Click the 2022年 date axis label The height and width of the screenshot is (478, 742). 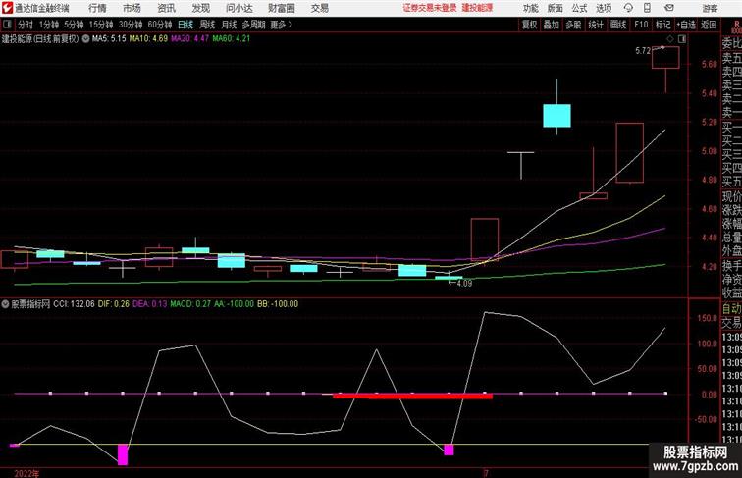coord(26,473)
